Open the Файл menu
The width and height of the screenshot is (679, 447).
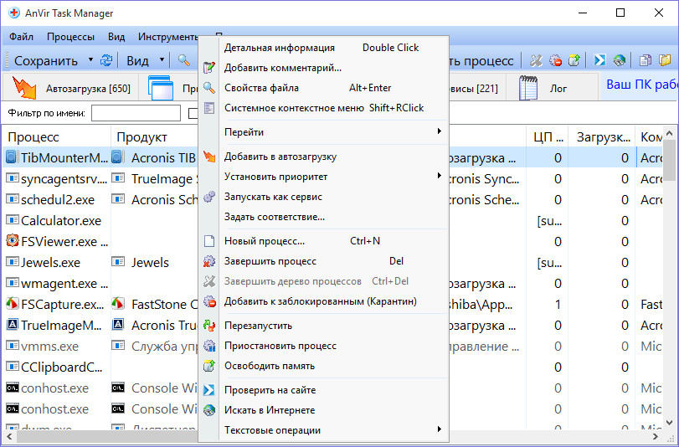click(x=21, y=37)
